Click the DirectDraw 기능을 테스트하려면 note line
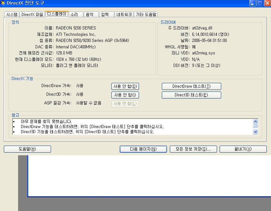271x211 pixels. [92, 127]
